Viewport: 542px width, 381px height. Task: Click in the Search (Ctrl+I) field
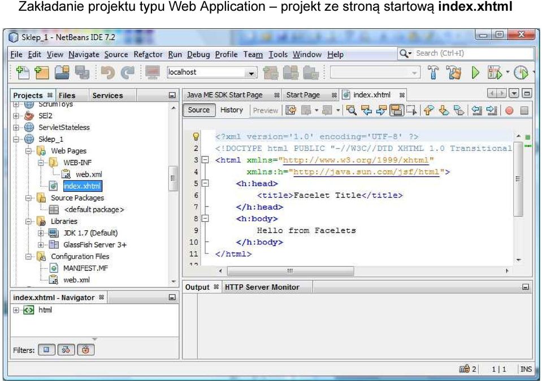(473, 54)
